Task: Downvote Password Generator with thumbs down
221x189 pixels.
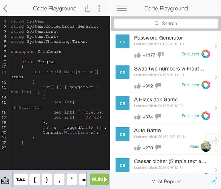Action: point(161,55)
